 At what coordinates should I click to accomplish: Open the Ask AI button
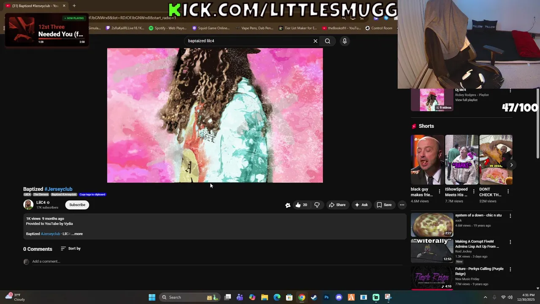tap(361, 205)
